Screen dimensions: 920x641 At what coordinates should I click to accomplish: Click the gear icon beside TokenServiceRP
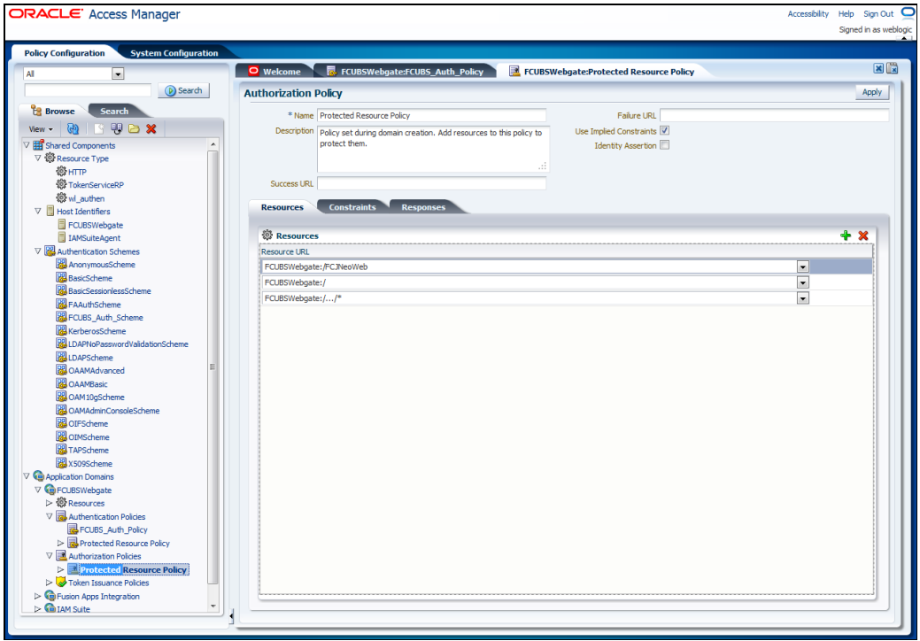(x=61, y=184)
